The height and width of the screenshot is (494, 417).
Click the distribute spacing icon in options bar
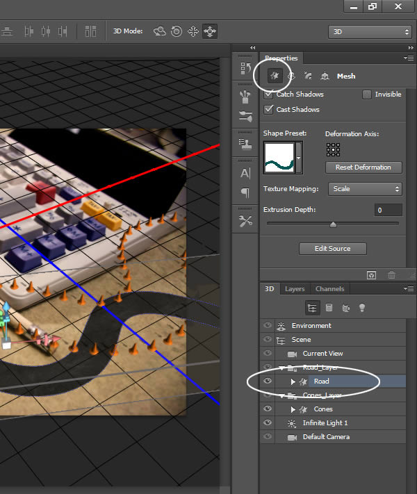[91, 31]
